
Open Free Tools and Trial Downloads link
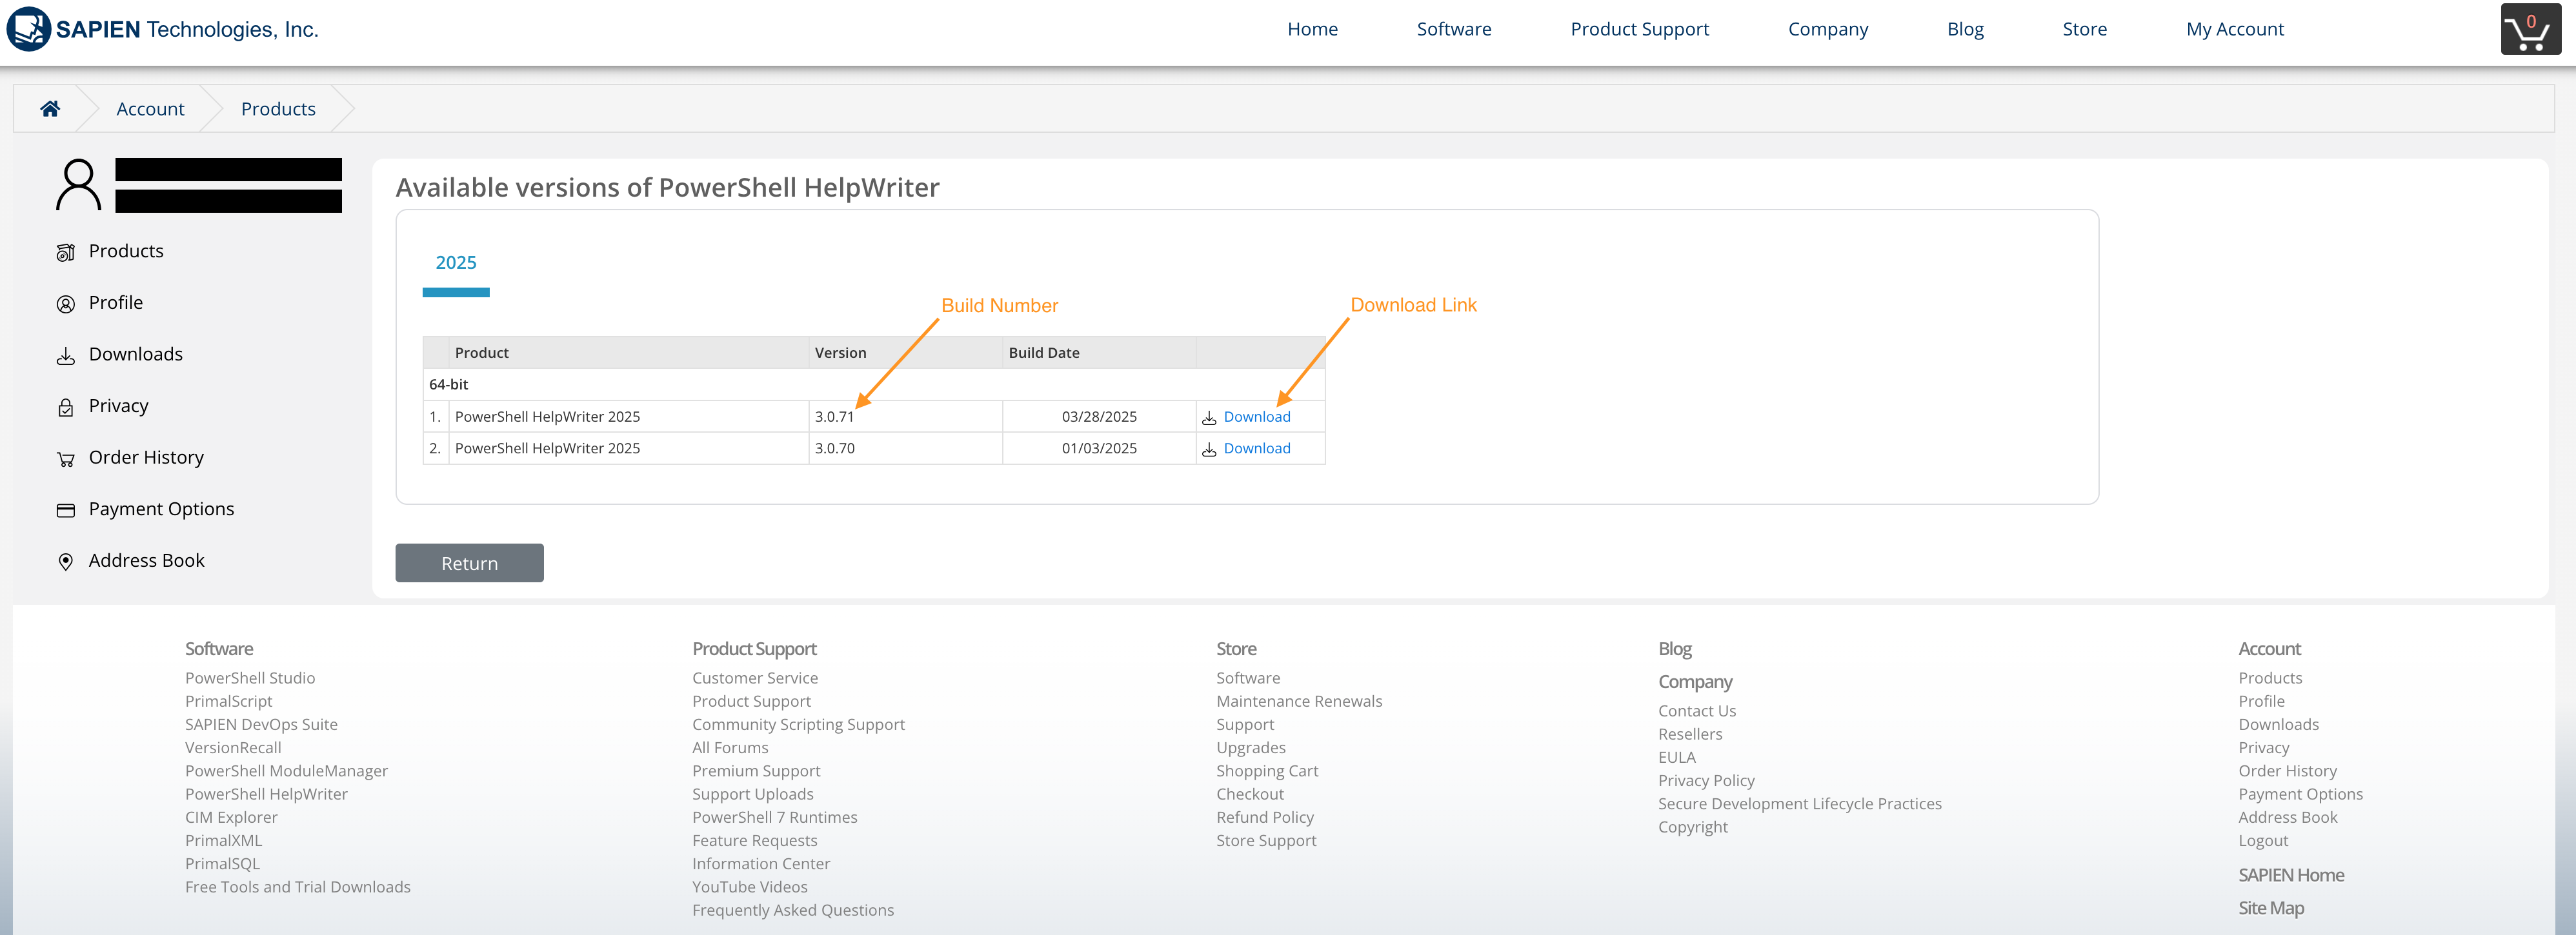pyautogui.click(x=298, y=887)
